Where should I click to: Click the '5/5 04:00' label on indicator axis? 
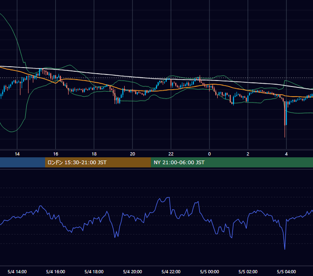pyautogui.click(x=286, y=271)
